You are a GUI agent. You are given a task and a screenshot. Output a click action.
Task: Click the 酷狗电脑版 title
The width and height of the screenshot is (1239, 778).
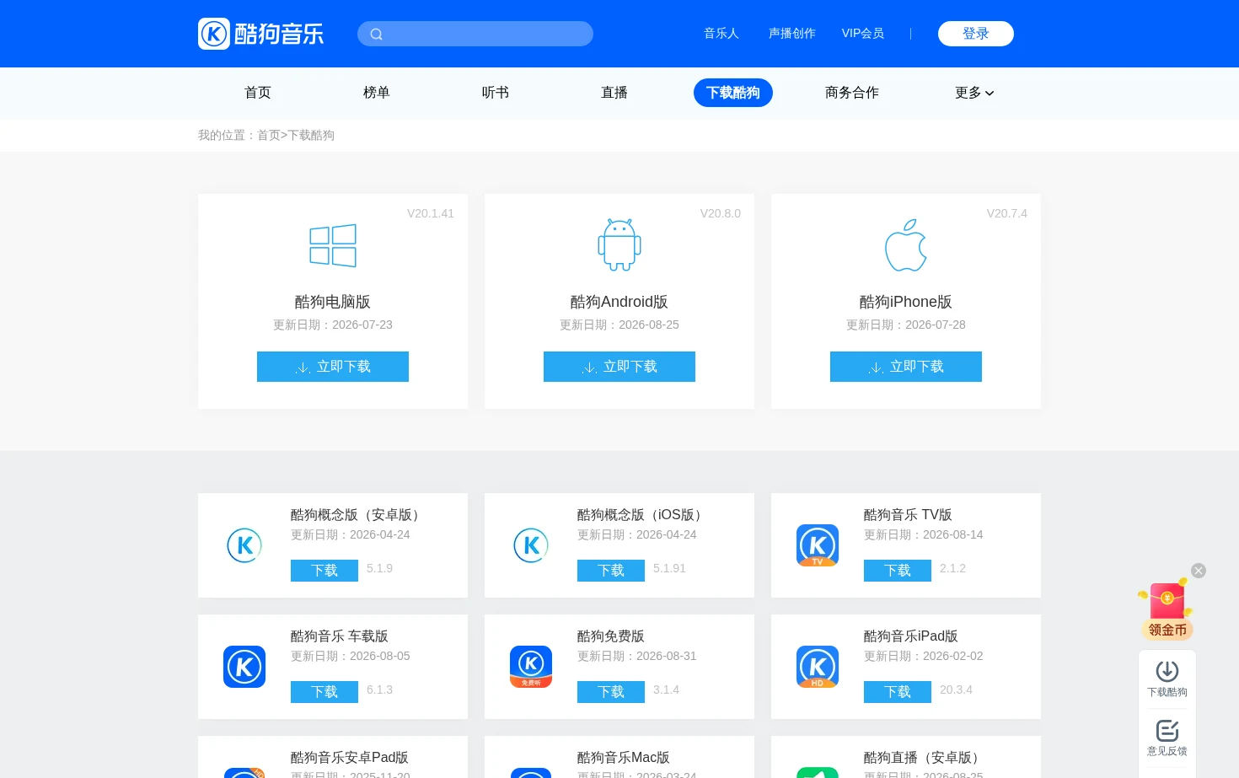333,302
